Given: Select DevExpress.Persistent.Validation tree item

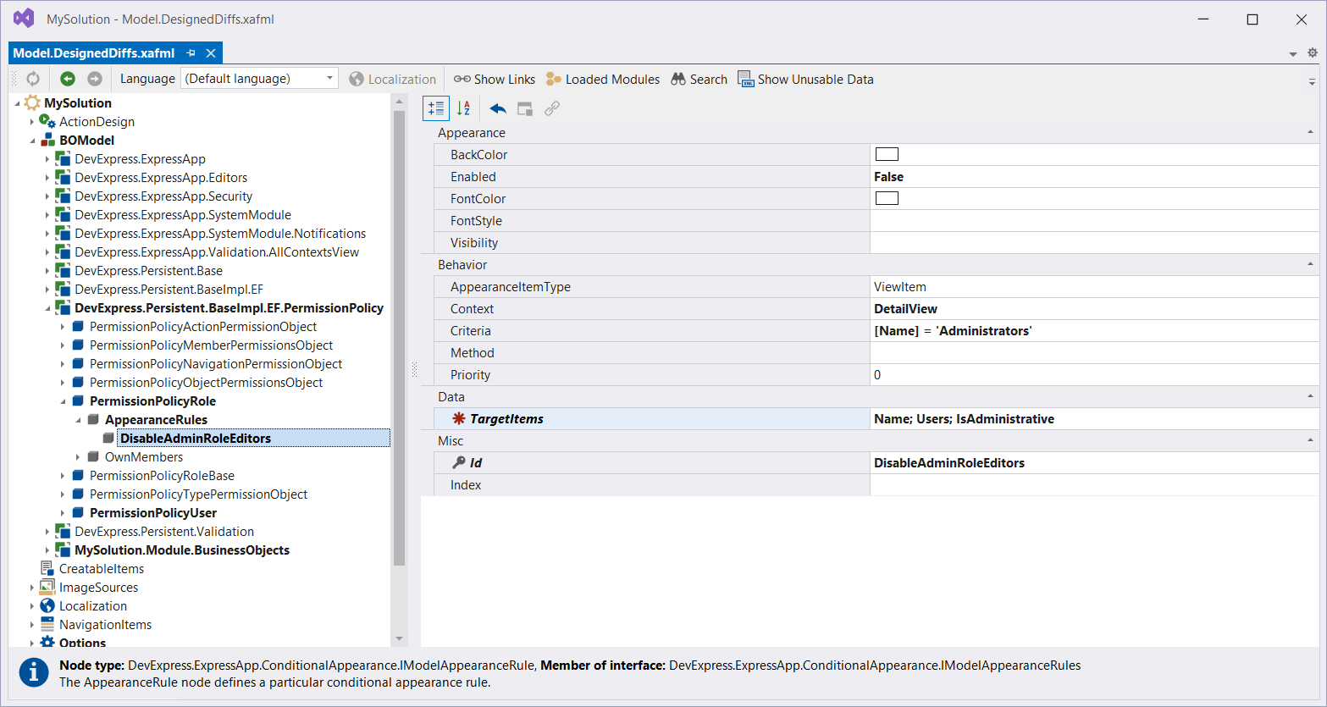Looking at the screenshot, I should [164, 531].
